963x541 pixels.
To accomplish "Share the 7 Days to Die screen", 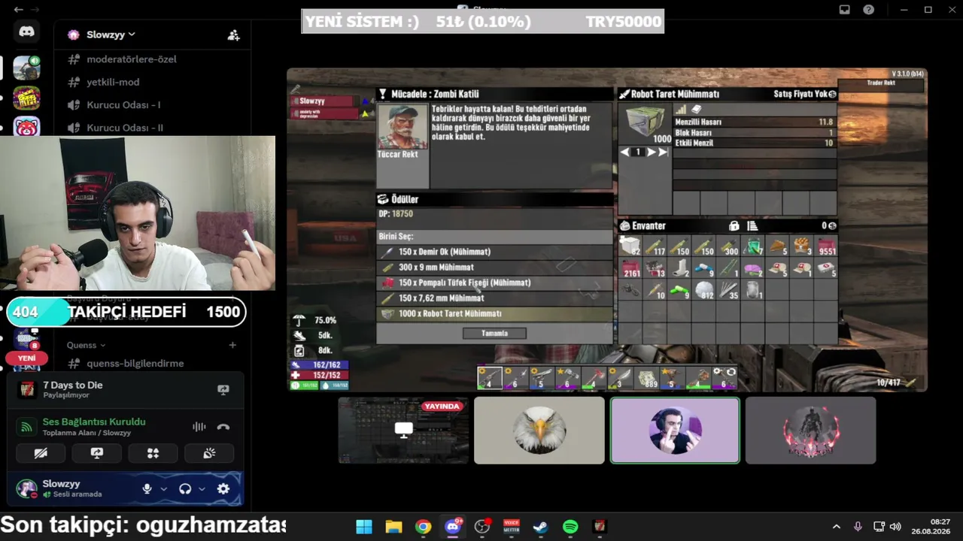I will 223,389.
